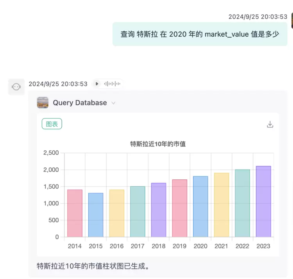Click the audio waveform icon
The height and width of the screenshot is (279, 293).
(x=111, y=84)
